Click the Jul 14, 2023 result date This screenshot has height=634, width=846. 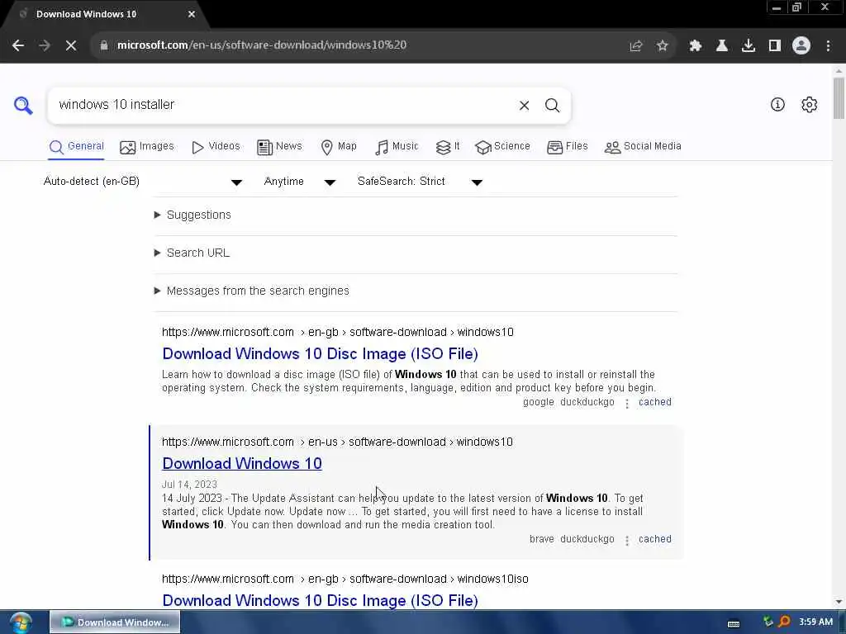(189, 485)
